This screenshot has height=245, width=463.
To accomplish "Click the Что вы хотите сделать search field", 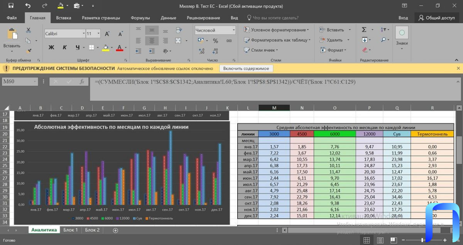I will 273,18.
